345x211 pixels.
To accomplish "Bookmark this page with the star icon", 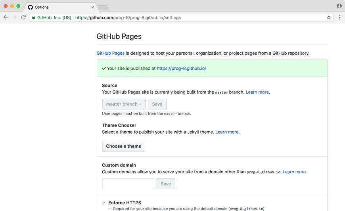I will [329, 17].
